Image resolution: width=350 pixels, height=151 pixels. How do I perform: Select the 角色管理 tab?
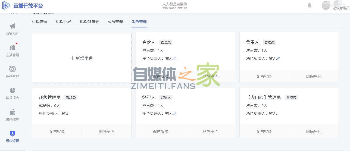[139, 22]
